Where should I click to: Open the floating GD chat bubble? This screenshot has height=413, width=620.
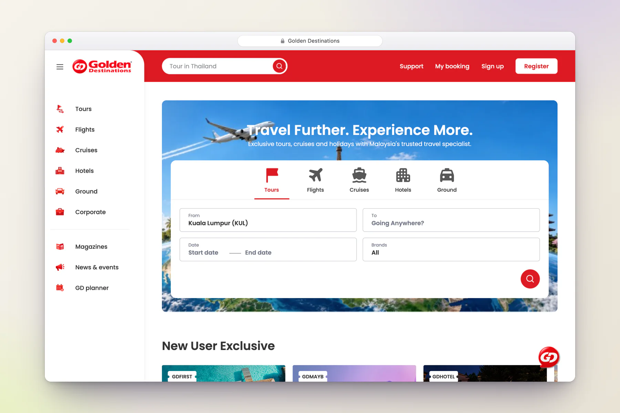click(x=549, y=357)
